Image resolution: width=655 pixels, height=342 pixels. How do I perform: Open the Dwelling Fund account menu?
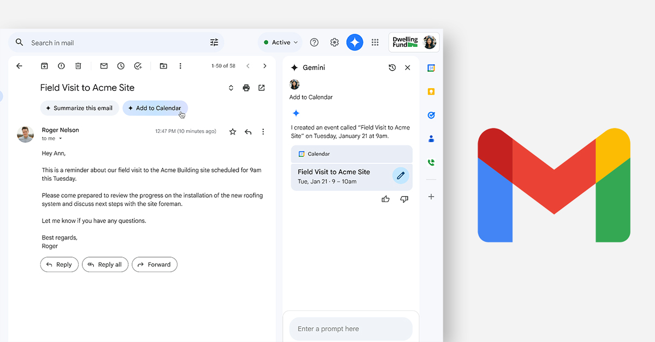pos(414,42)
